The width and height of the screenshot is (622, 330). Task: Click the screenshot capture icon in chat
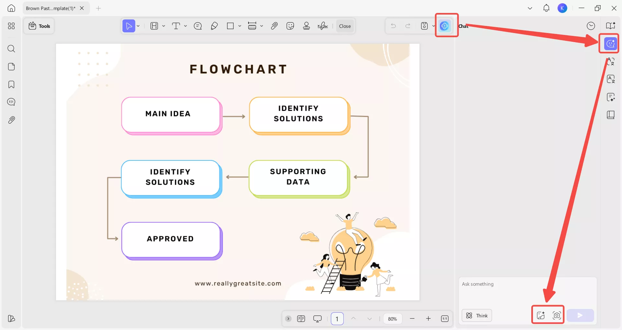tap(557, 315)
